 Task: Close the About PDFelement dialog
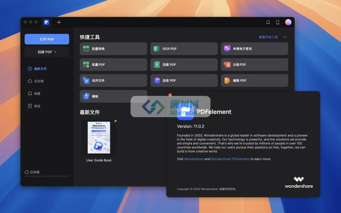pos(170,95)
